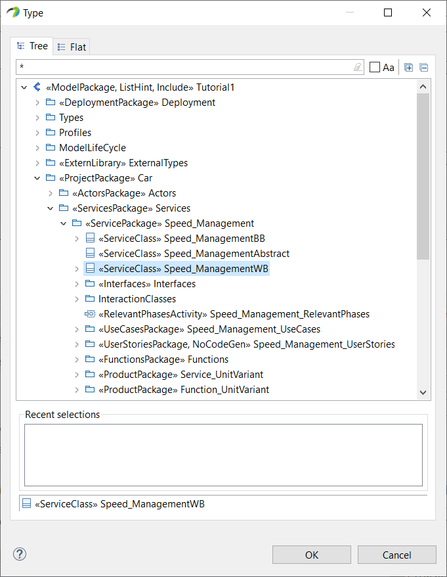Screen dimensions: 447x577
Task: Confirm selection with OK button
Action: [311, 555]
